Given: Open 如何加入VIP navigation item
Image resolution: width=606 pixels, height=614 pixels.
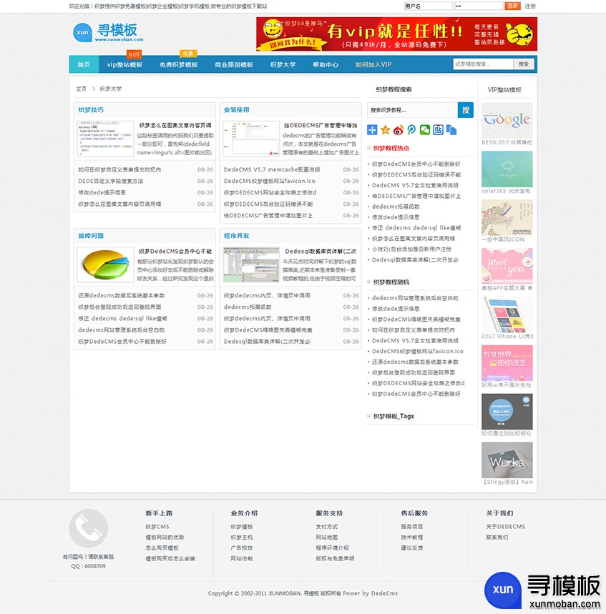Looking at the screenshot, I should [373, 64].
